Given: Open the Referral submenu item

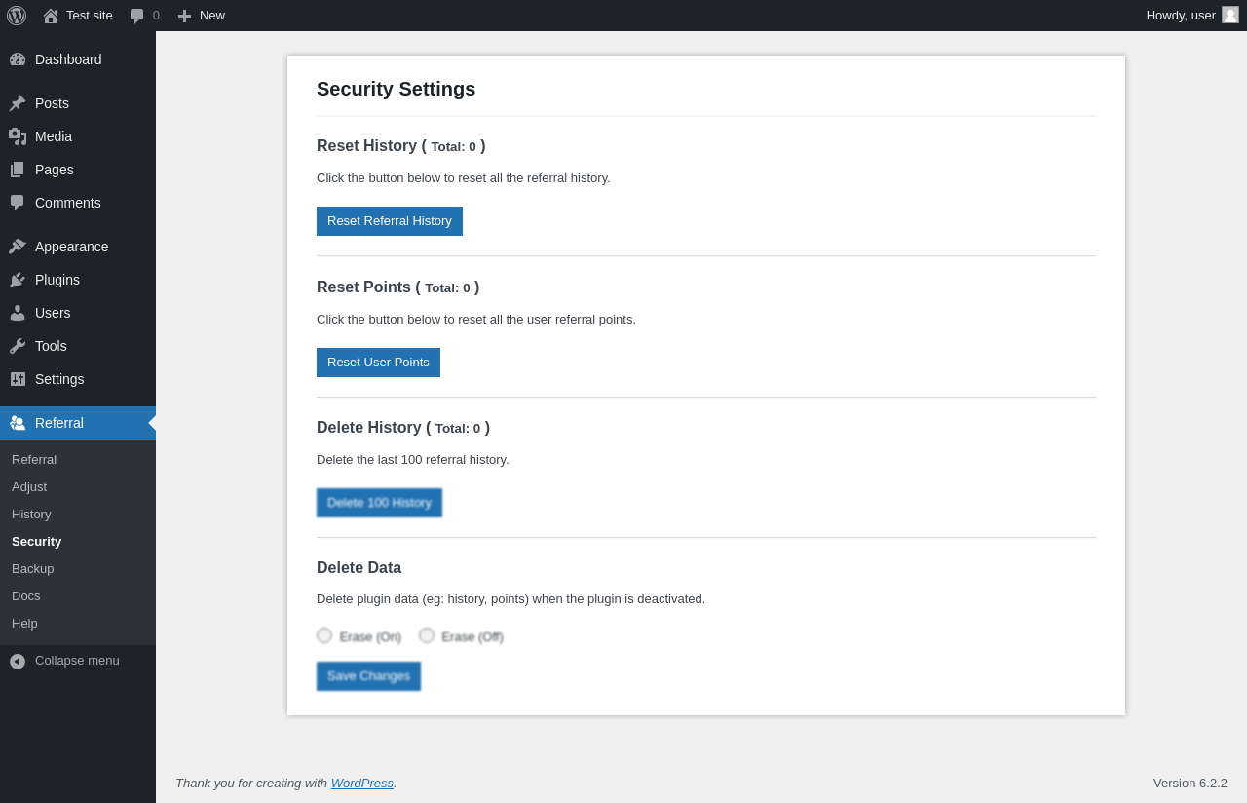Looking at the screenshot, I should [x=78, y=459].
